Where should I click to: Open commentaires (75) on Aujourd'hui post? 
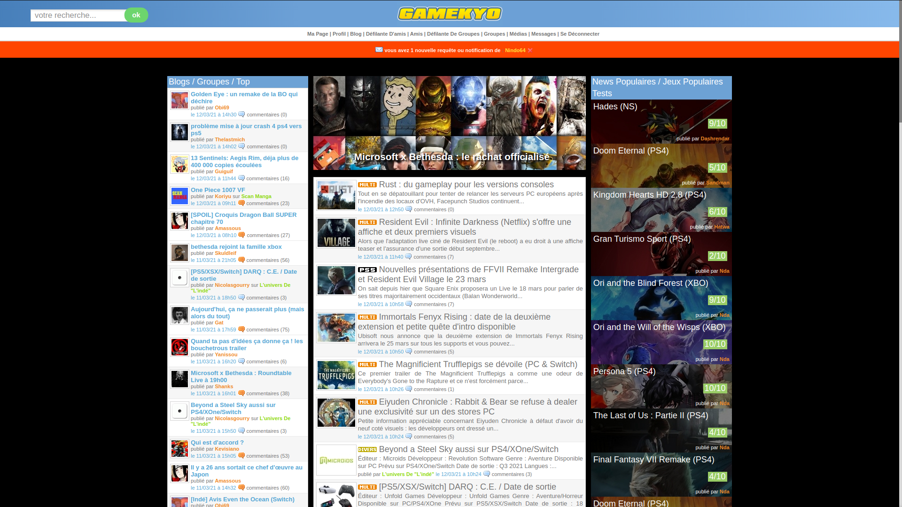[x=267, y=330]
